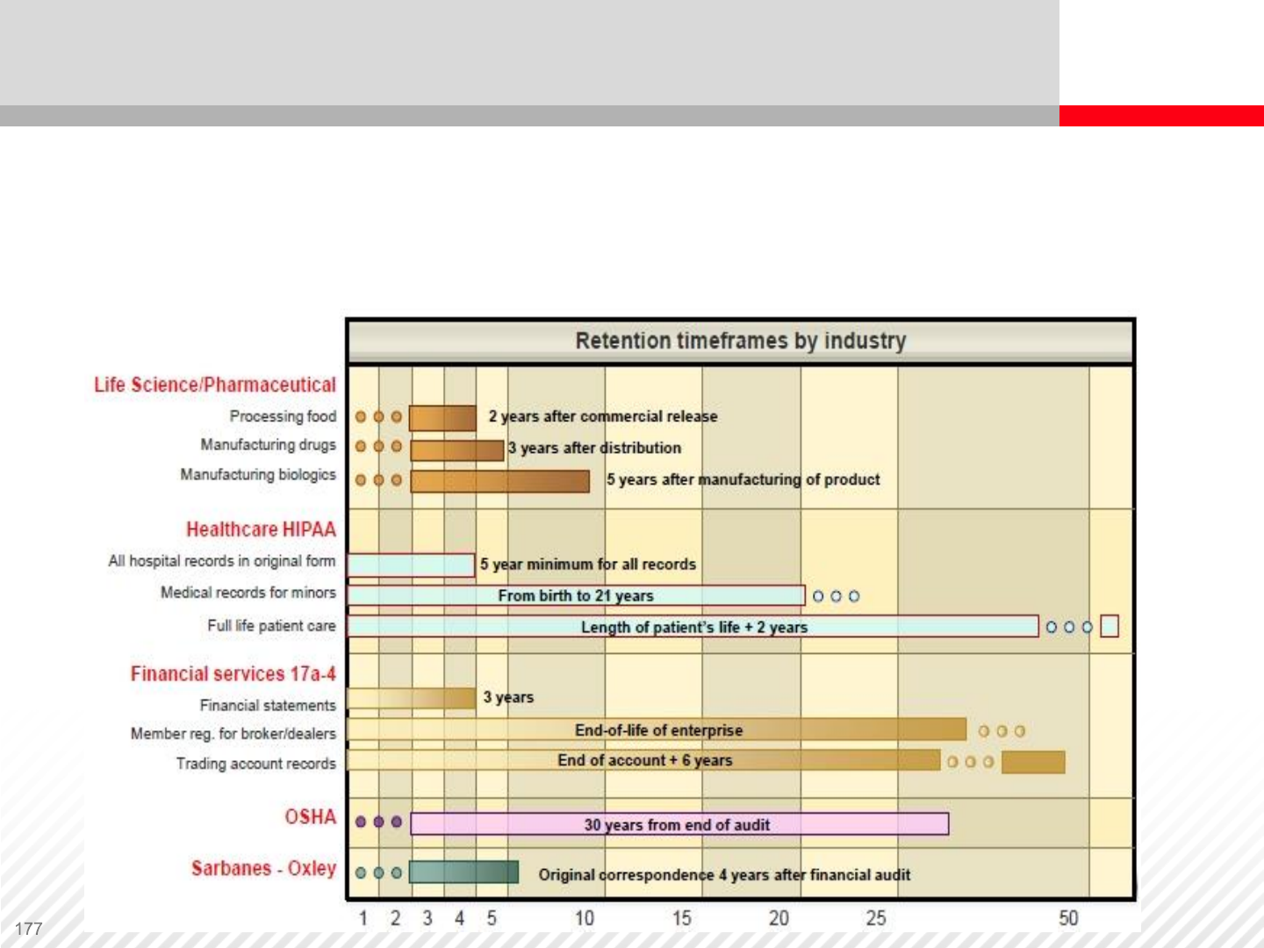Click the 'Processing food' row label
Screen dimensions: 1264x948
click(x=283, y=416)
